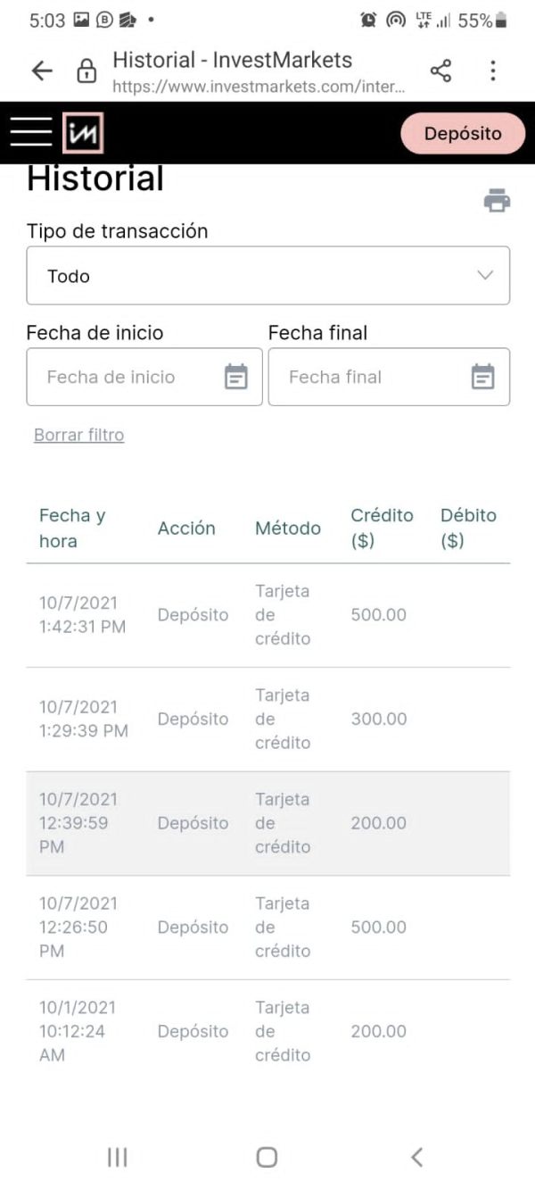
Task: Click the dropdown chevron beside Todo
Action: (485, 276)
